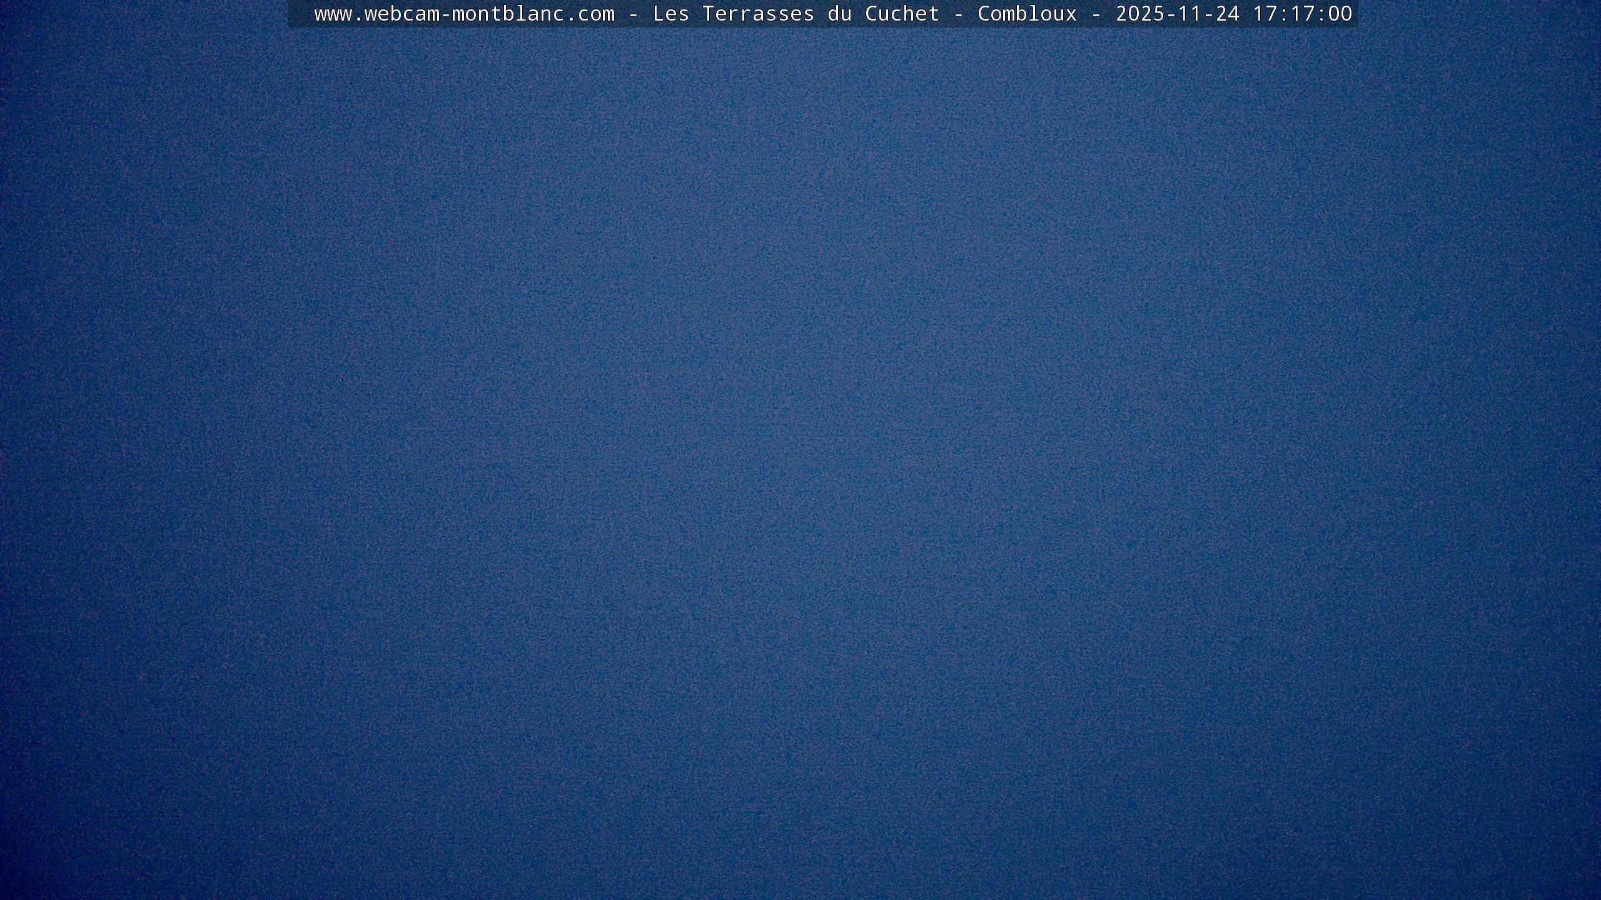This screenshot has width=1601, height=900.
Task: Click the dash before the date
Action: pos(1096,14)
